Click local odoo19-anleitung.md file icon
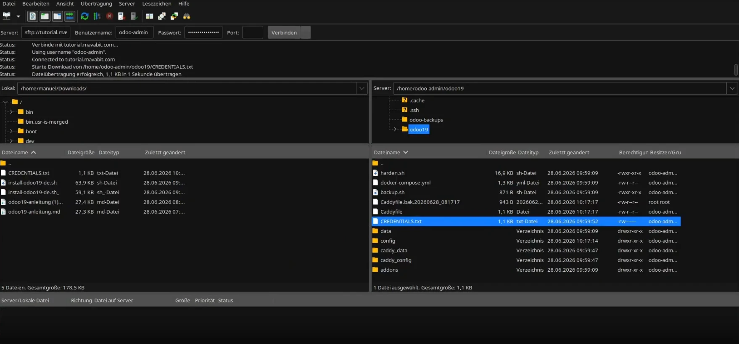The width and height of the screenshot is (739, 344). [x=3, y=212]
